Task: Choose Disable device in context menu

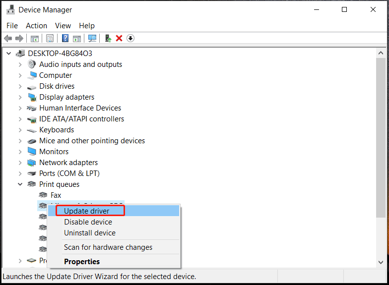Action: (x=114, y=222)
